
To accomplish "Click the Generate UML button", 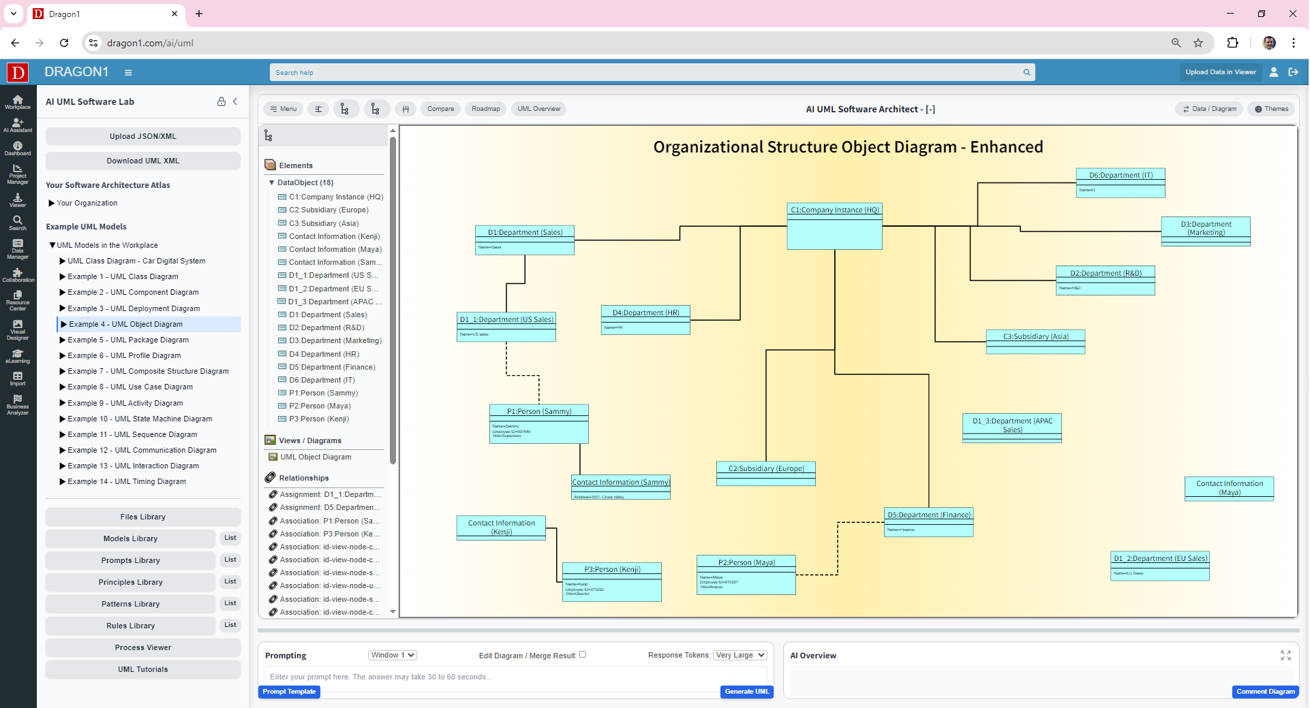I will pyautogui.click(x=746, y=692).
